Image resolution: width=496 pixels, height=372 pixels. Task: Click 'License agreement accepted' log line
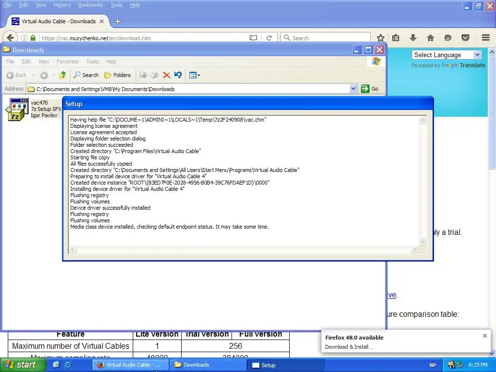coord(104,132)
